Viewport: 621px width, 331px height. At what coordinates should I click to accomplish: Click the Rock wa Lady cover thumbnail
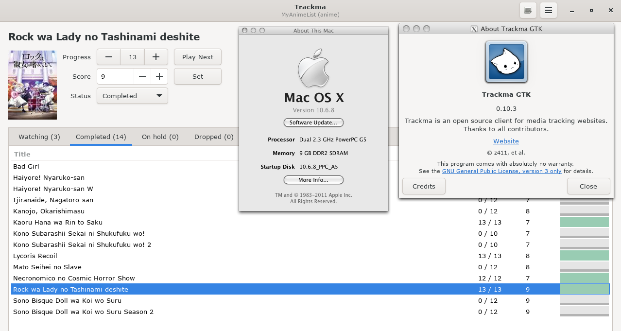click(33, 85)
